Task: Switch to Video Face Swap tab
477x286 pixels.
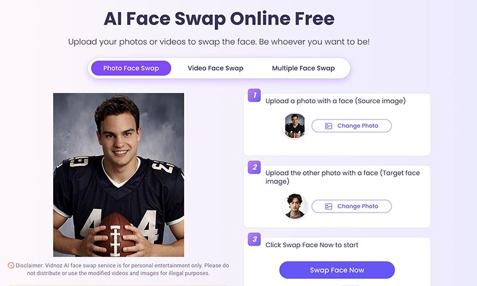Action: click(x=215, y=68)
